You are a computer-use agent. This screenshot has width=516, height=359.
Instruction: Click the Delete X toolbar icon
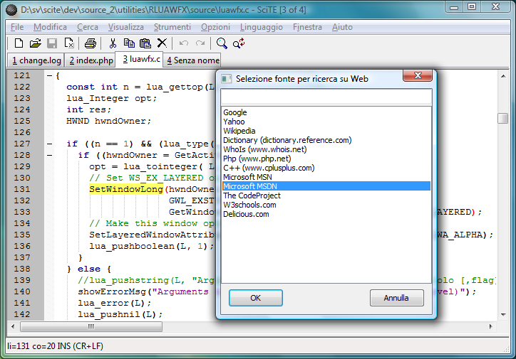162,43
